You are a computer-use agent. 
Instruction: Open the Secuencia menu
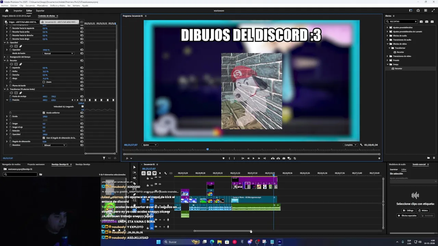30,5
